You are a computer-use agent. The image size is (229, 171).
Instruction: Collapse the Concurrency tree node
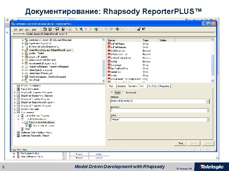tap(15, 112)
